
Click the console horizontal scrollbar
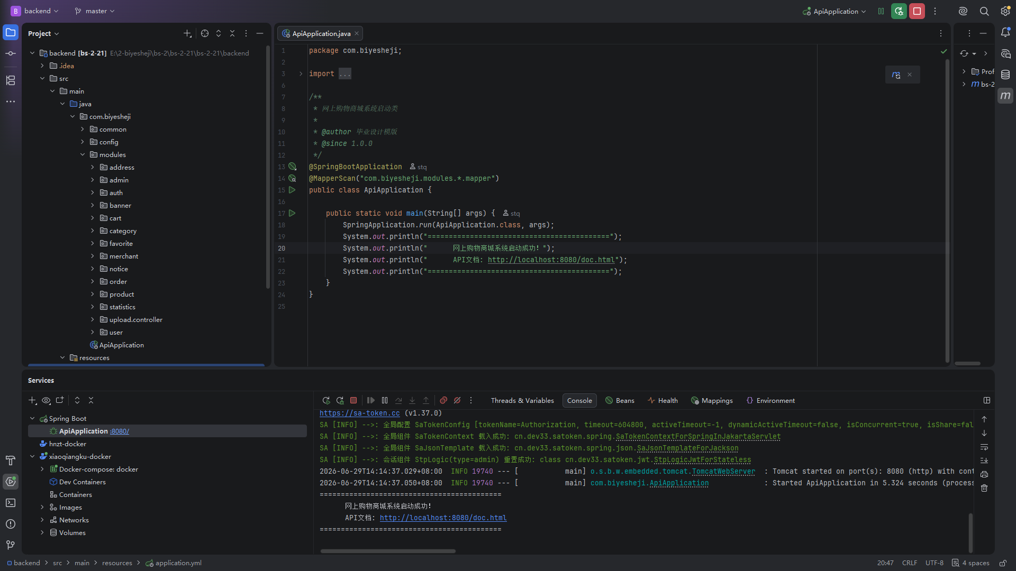click(388, 551)
